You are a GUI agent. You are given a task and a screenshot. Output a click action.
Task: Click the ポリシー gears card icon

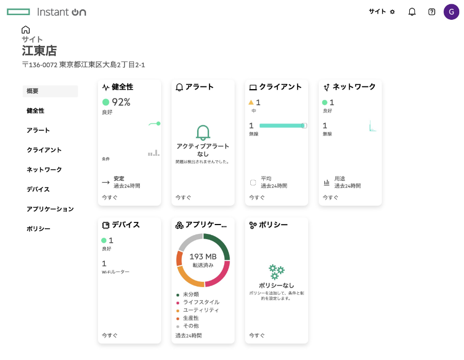[x=253, y=226]
